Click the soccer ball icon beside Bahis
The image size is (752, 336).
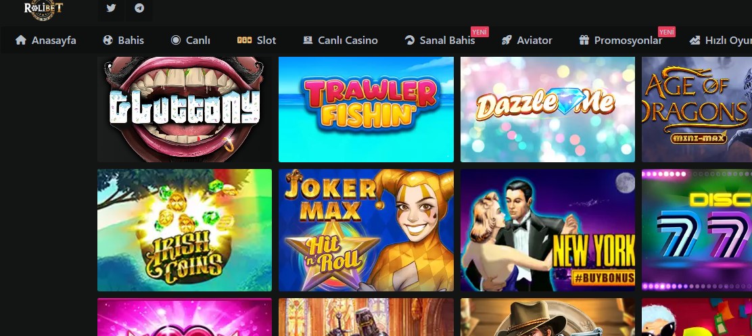tap(108, 41)
